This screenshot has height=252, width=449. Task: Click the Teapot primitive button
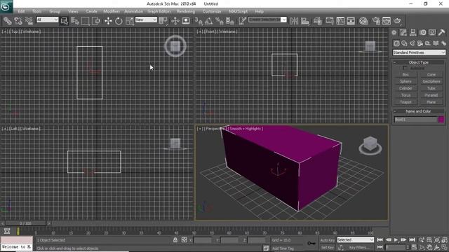[406, 102]
